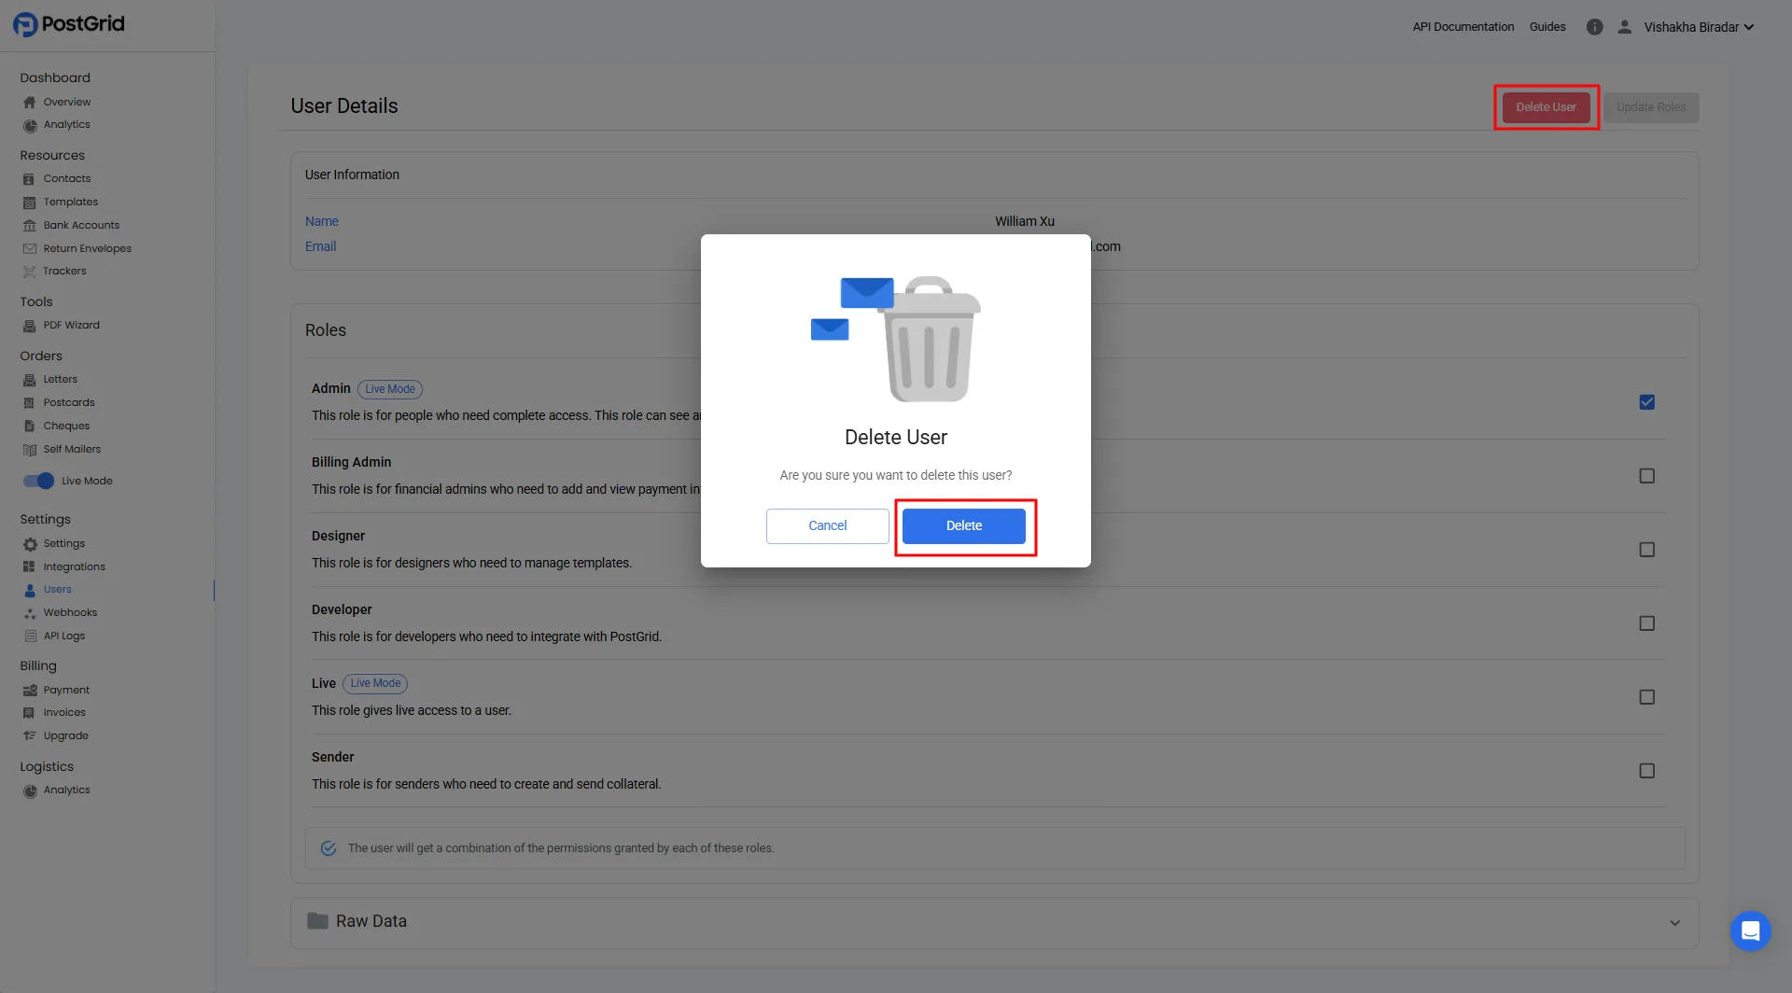Click the Bank Accounts icon
1792x993 pixels.
29,225
